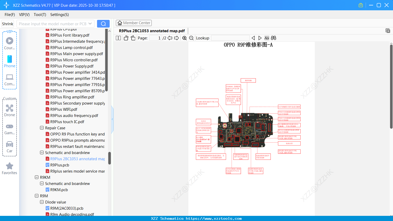Image resolution: width=393 pixels, height=221 pixels.
Task: Open model number dropdown arrow
Action: tap(90, 24)
